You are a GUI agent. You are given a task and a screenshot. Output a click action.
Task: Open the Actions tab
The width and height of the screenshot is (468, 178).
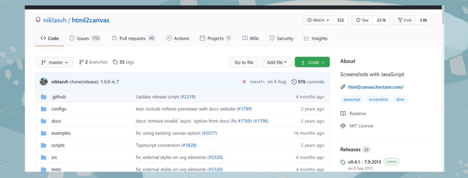[x=178, y=38]
